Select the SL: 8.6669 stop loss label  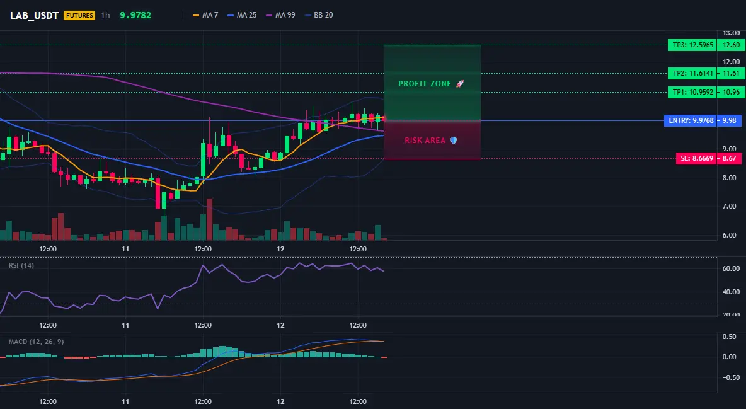coord(696,158)
